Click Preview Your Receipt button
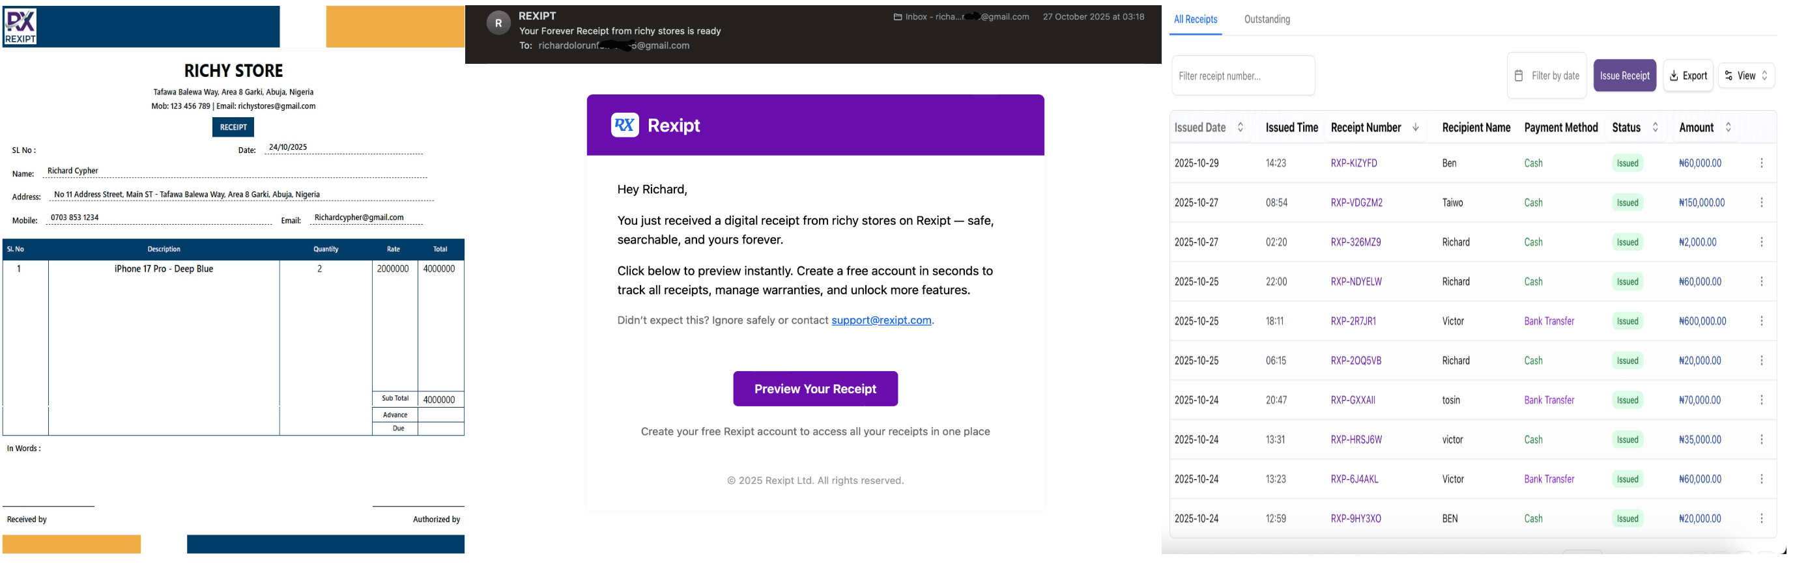The image size is (1793, 573). [815, 389]
